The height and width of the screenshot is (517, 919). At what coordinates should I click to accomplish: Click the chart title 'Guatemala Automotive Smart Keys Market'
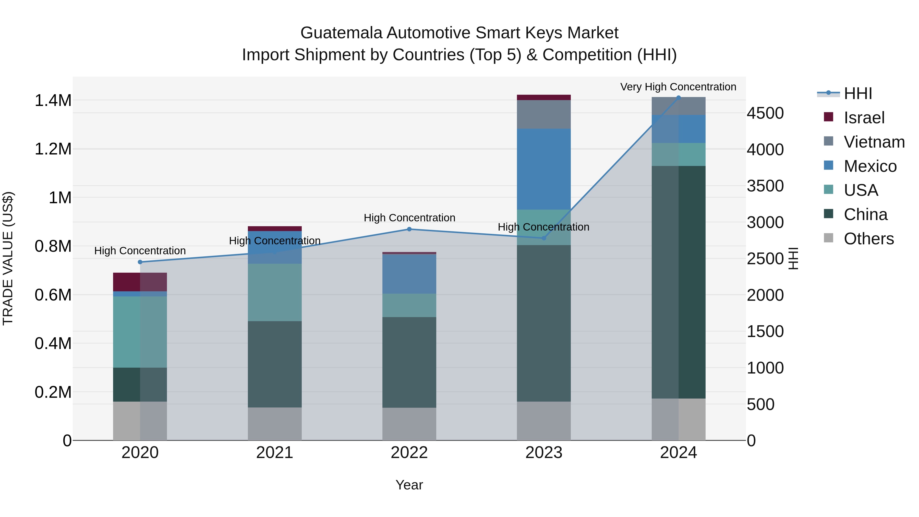[x=459, y=33]
